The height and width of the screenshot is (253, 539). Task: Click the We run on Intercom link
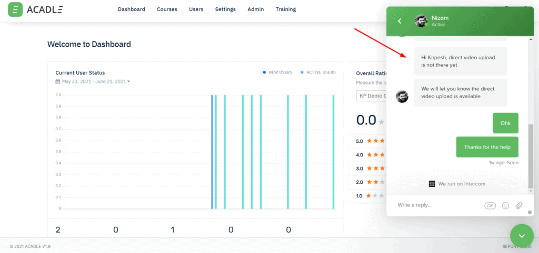click(x=457, y=184)
